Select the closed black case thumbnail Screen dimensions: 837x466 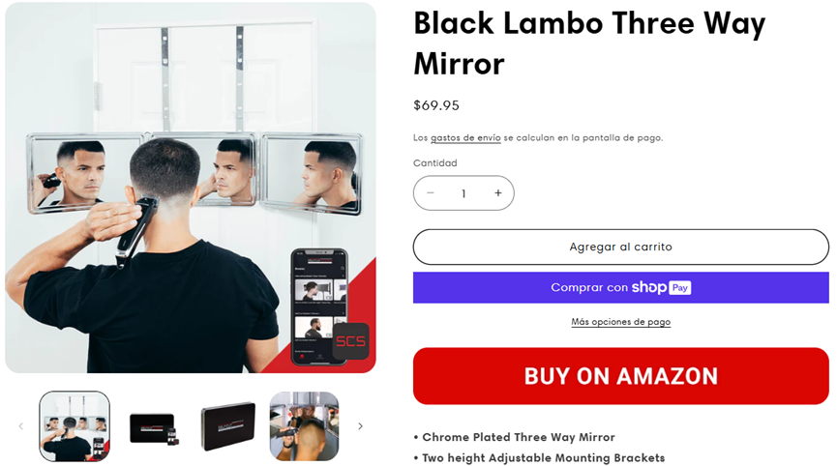click(x=228, y=426)
